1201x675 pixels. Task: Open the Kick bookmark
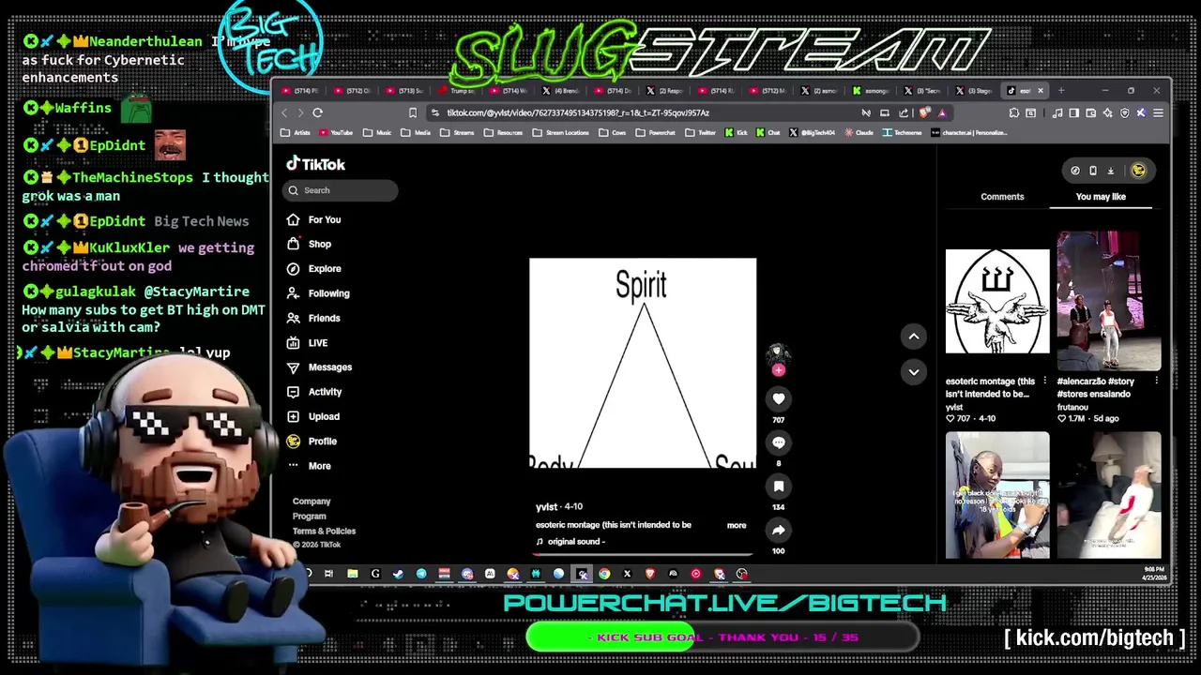(x=737, y=133)
